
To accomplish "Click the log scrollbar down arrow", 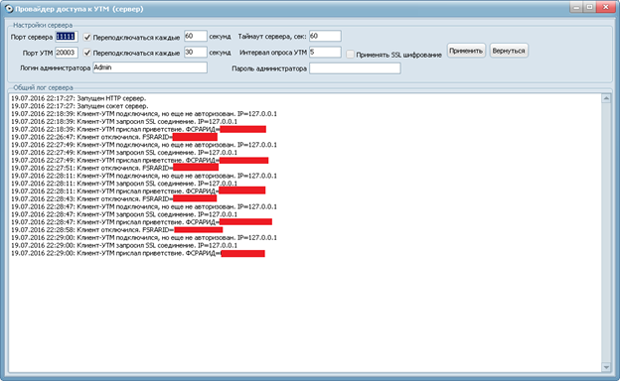I will [606, 367].
